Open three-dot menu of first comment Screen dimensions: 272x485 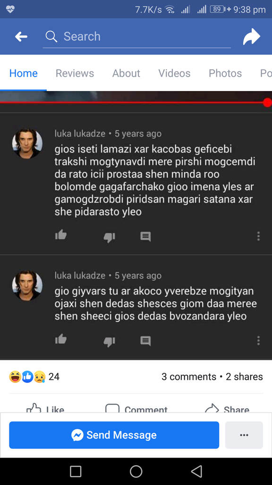point(258,236)
